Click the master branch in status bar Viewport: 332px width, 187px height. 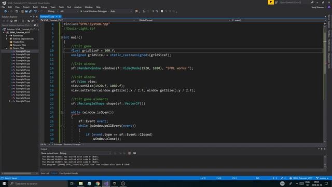pos(322,178)
